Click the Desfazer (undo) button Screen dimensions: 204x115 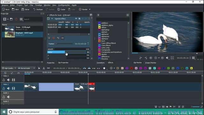click(38, 9)
